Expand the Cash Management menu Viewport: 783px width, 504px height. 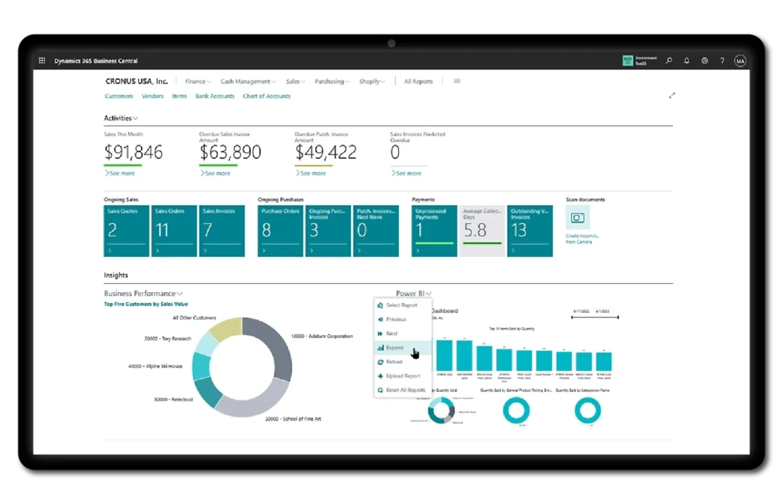click(x=248, y=81)
